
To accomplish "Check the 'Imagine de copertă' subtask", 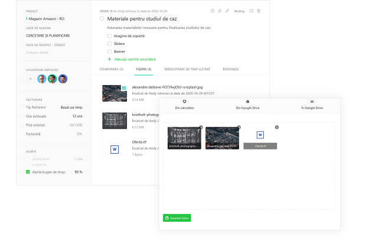I will click(x=109, y=35).
